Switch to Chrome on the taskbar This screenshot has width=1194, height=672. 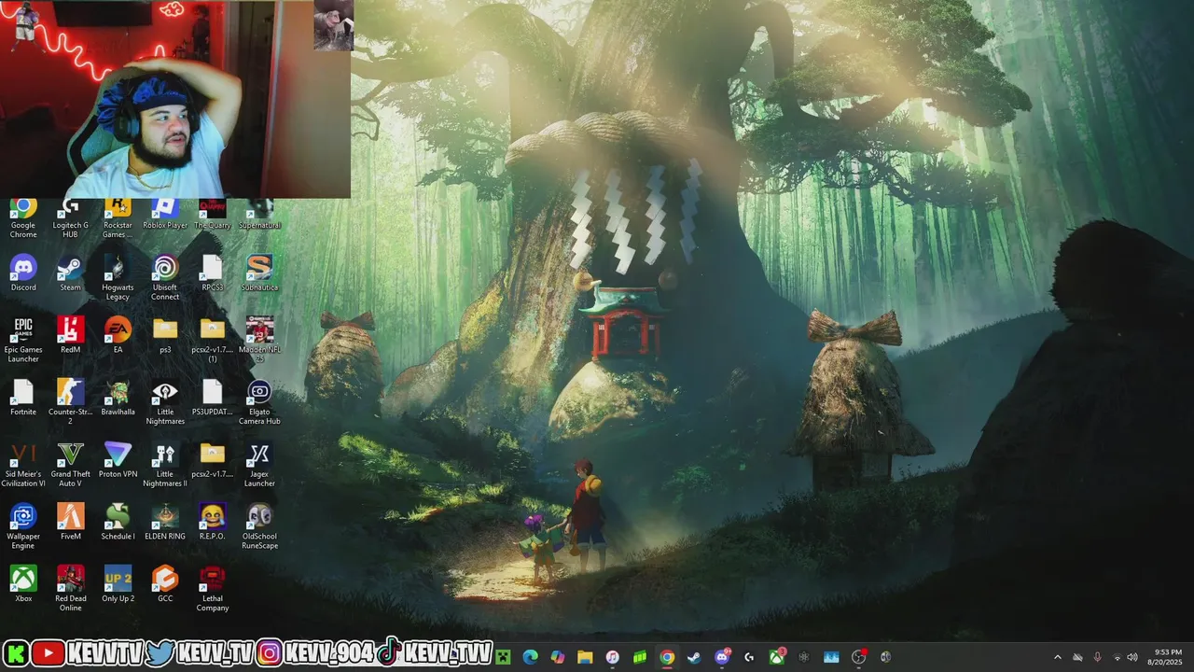pyautogui.click(x=667, y=657)
